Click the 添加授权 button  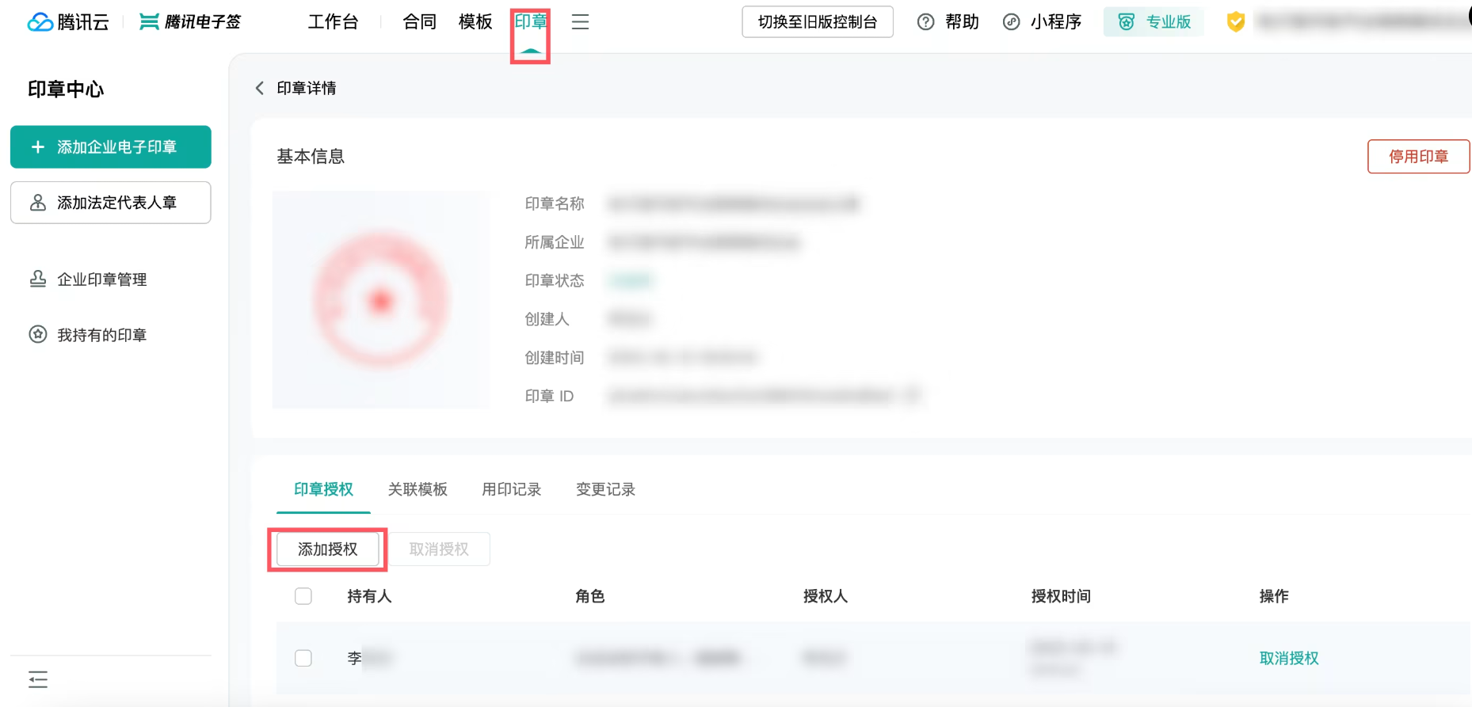pos(328,549)
